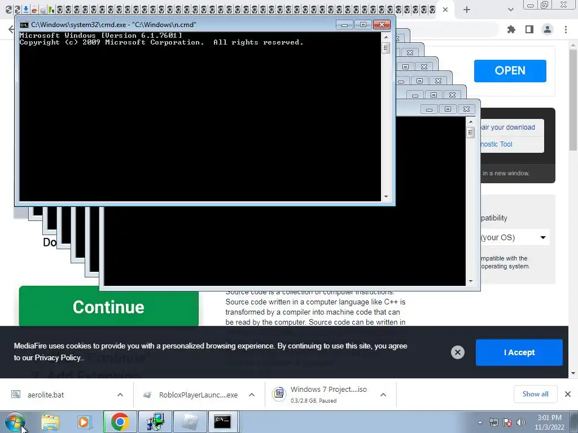Open the network tray icon
This screenshot has width=578, height=433.
point(493,422)
